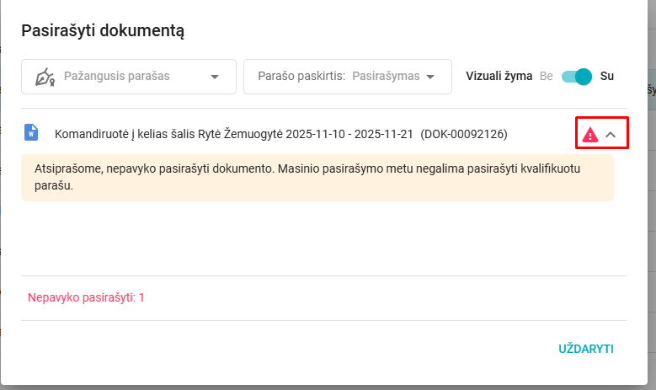
Task: Collapse the document error details chevron
Action: pyautogui.click(x=612, y=134)
